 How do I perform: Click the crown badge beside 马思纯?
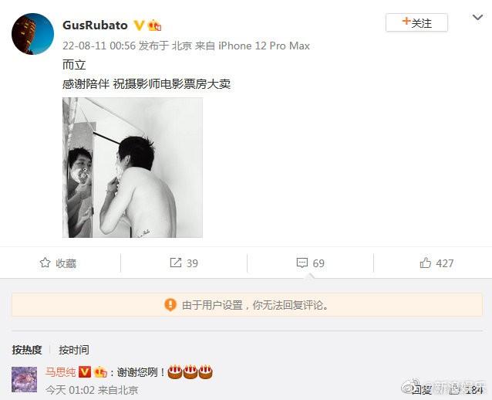[x=100, y=372]
